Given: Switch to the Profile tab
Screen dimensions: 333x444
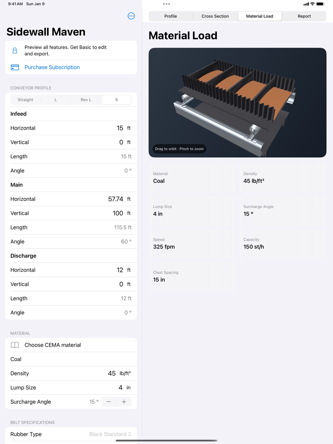Looking at the screenshot, I should pos(171,16).
